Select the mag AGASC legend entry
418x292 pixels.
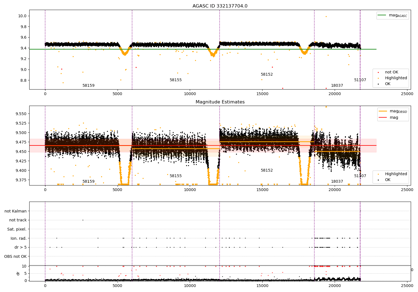coord(393,16)
